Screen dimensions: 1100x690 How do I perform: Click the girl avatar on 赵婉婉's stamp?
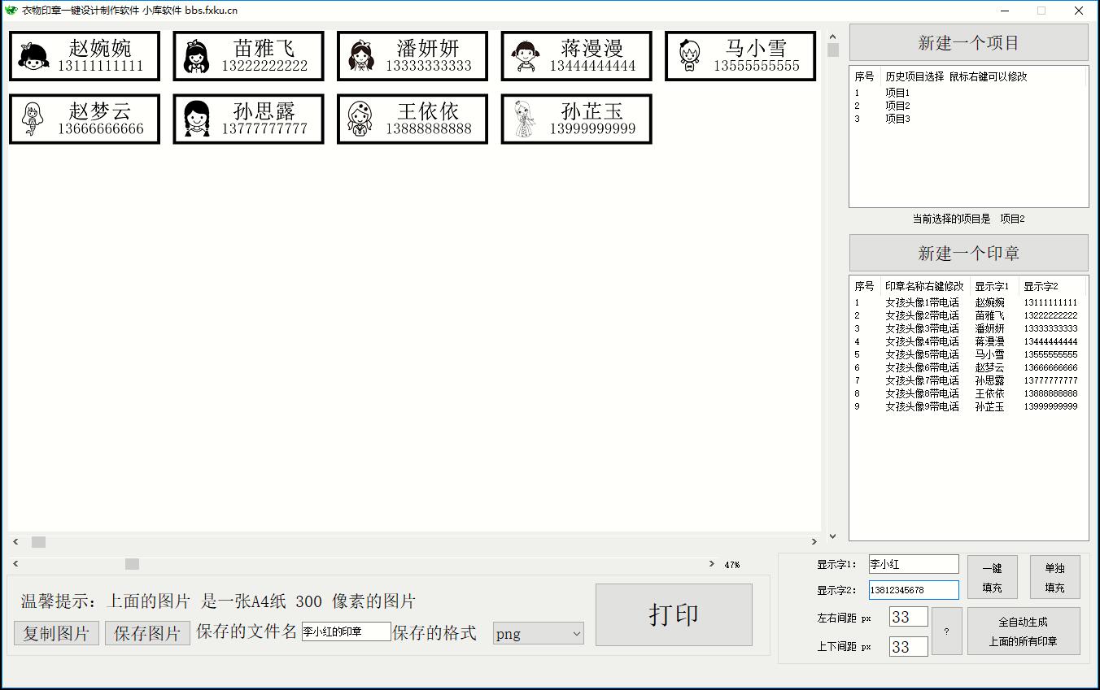(x=34, y=57)
